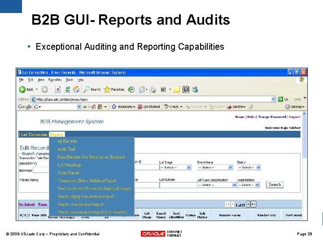The height and width of the screenshot is (242, 323).
Task: Click AutoFill on Google toolbar
Action: click(x=217, y=107)
